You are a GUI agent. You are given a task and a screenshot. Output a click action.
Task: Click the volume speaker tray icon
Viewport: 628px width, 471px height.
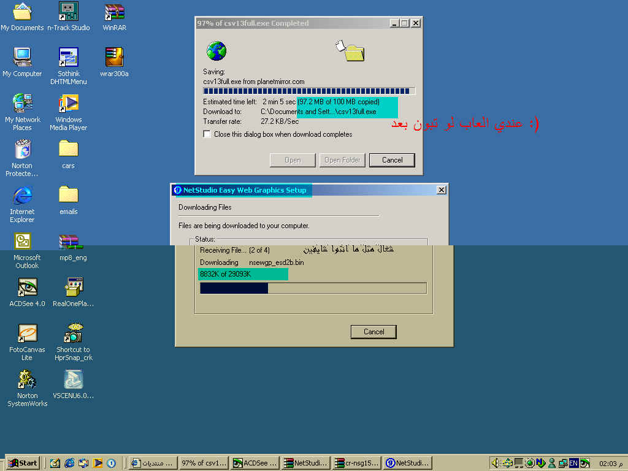pos(496,463)
